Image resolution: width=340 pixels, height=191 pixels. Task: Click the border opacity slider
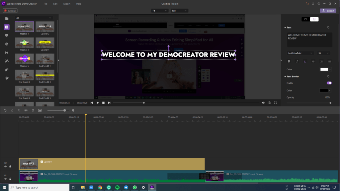pos(309,103)
